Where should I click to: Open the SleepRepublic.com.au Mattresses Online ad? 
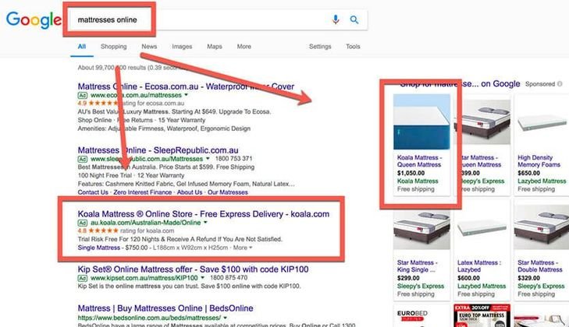tap(158, 150)
